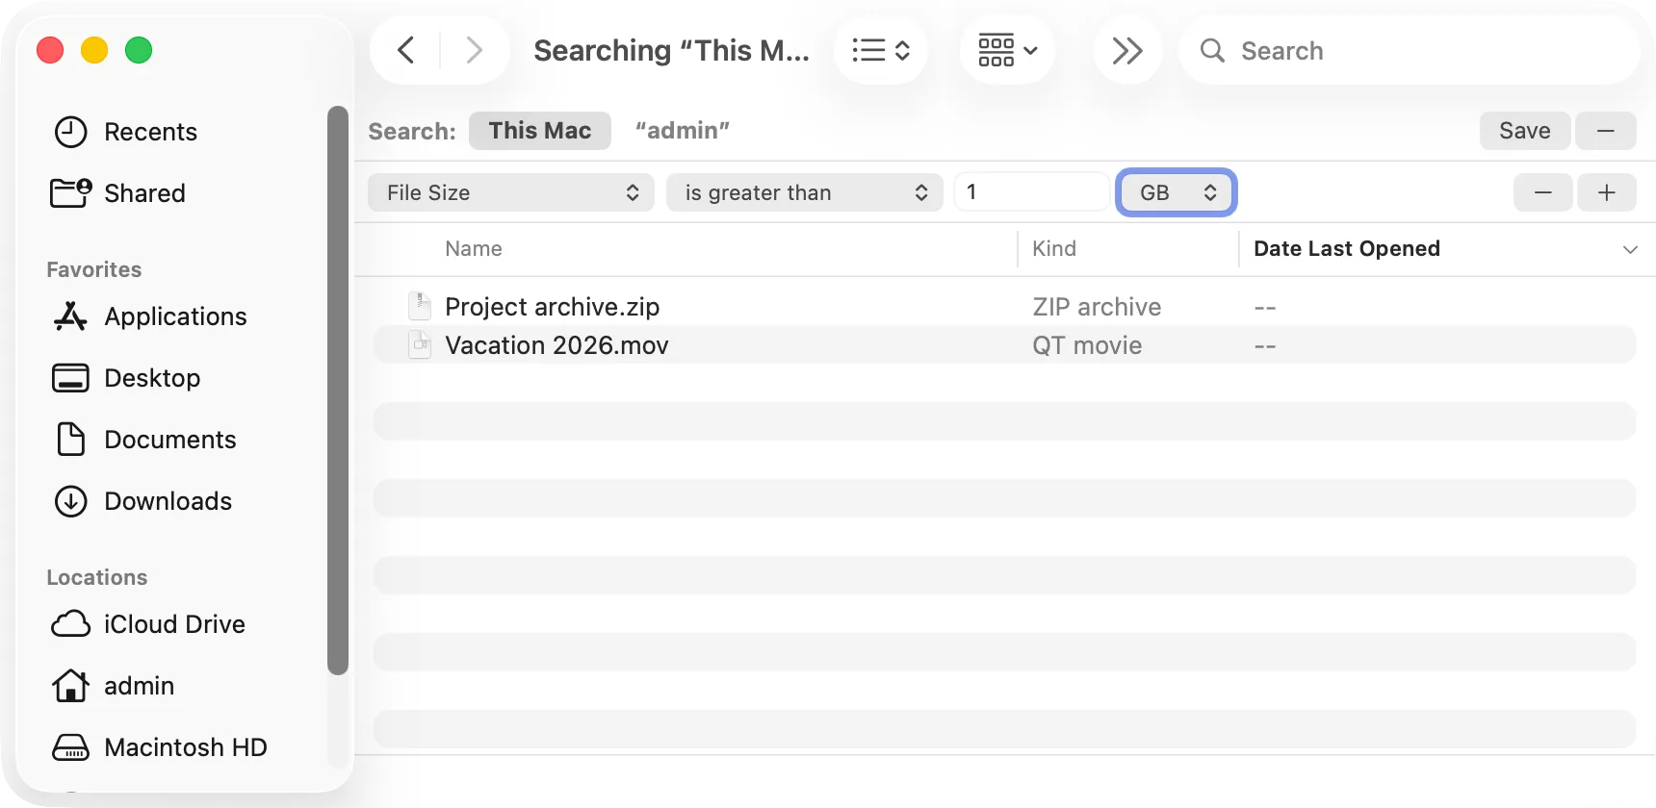
Task: Open the "is greater than" comparison dropdown
Action: tap(805, 192)
